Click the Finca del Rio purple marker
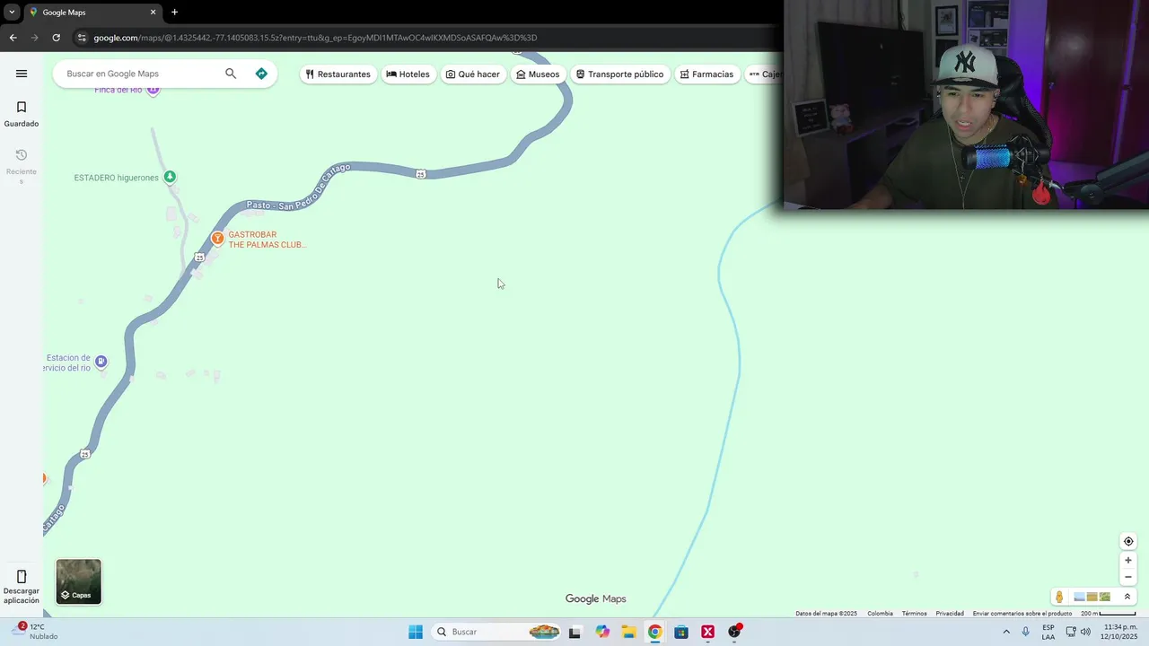The image size is (1149, 646). [x=153, y=89]
